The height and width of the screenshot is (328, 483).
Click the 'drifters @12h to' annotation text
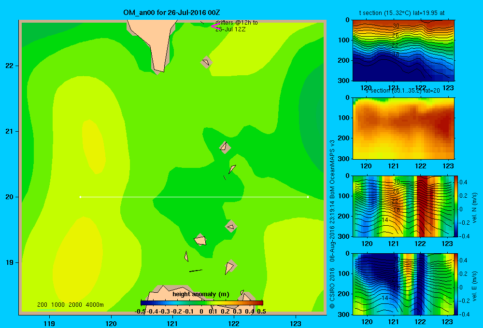coord(237,23)
